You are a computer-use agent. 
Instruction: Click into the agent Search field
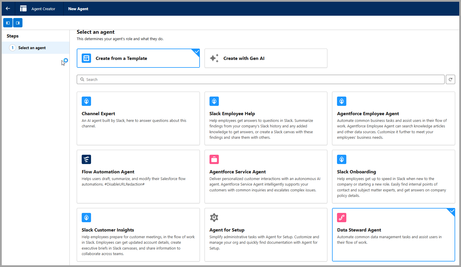coord(261,79)
